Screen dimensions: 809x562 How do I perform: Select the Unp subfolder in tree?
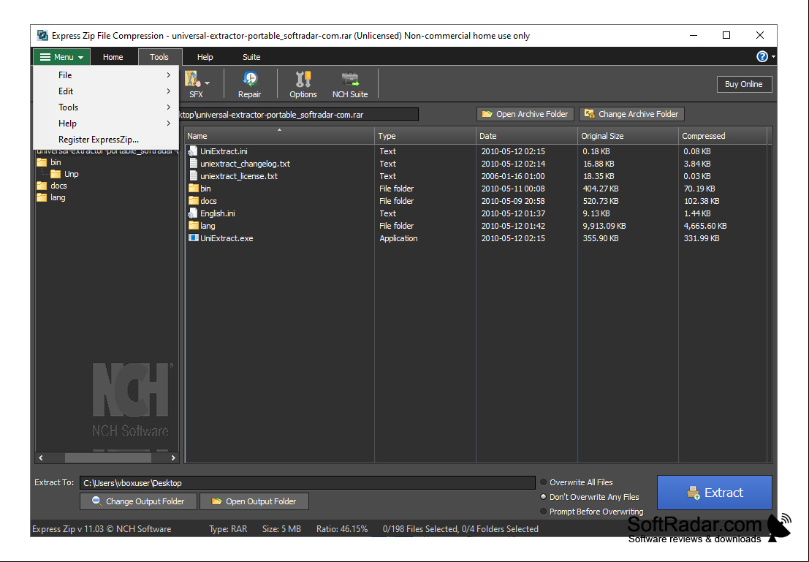tap(71, 174)
